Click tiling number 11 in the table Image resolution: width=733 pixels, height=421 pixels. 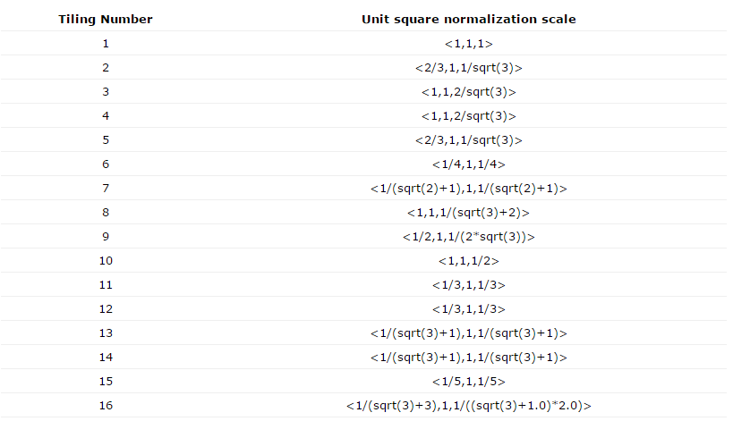pos(106,284)
